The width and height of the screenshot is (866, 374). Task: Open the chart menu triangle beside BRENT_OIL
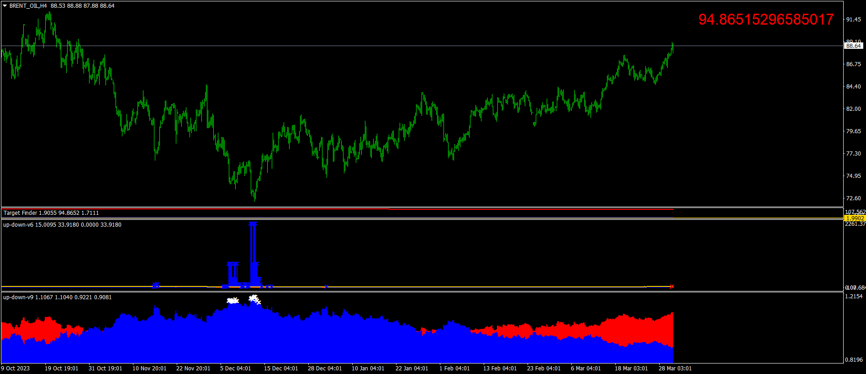[5, 6]
